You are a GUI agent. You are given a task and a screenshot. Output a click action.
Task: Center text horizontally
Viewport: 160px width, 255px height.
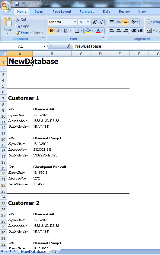click(x=119, y=30)
